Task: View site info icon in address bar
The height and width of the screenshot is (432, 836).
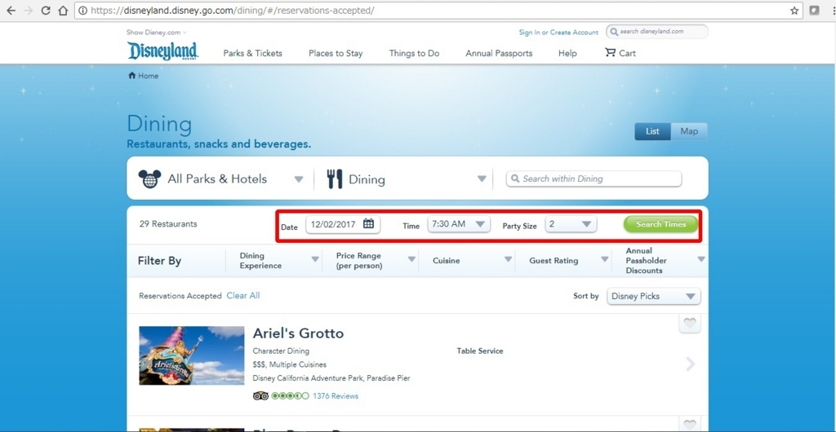Action: point(82,11)
